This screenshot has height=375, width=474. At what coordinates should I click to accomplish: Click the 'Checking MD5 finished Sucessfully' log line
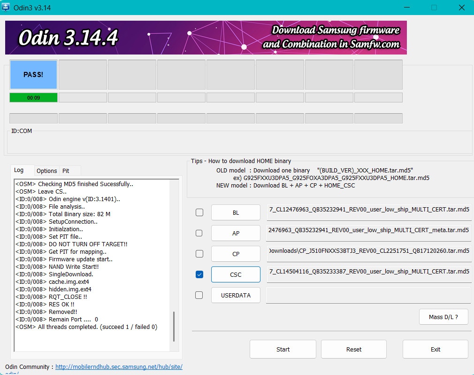(74, 184)
